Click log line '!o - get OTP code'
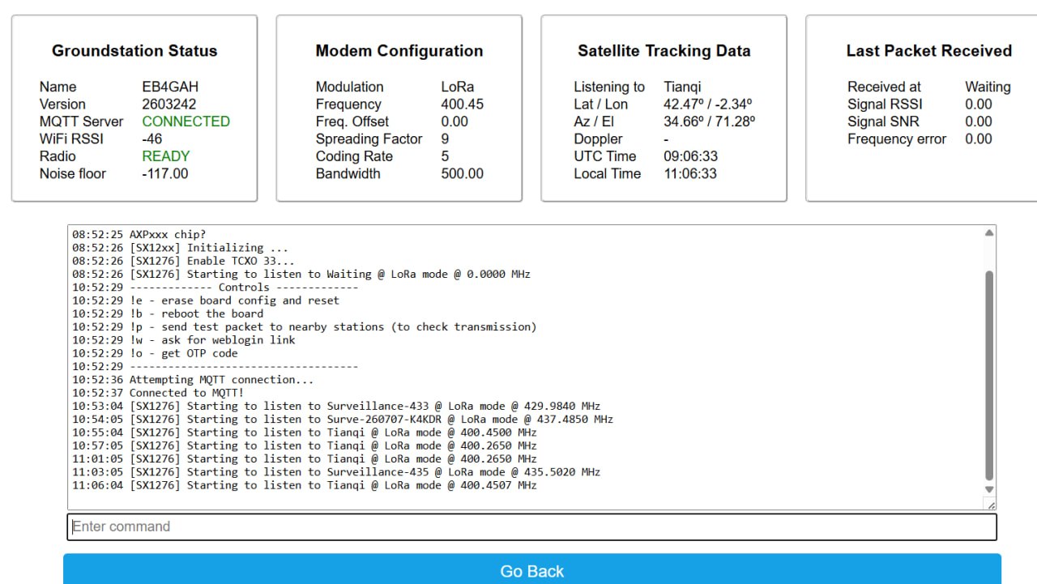Image resolution: width=1037 pixels, height=584 pixels. click(155, 353)
